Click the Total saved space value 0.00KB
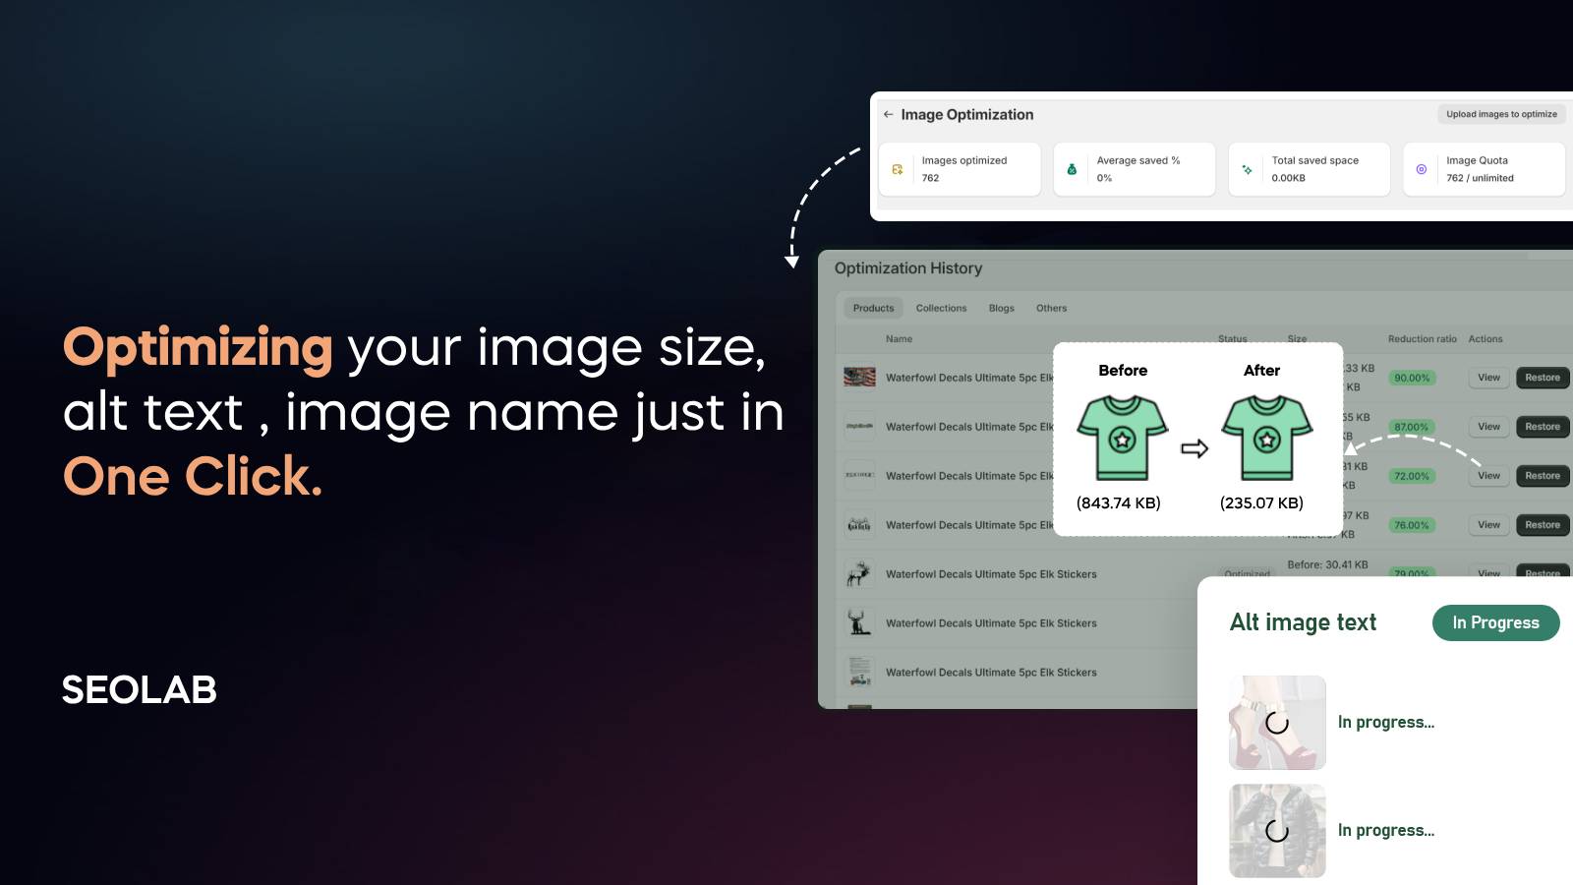 (x=1288, y=178)
